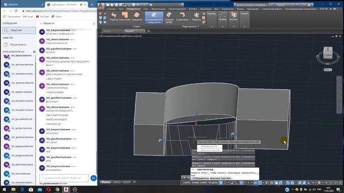
Task: Switch to the Аннотации ribbon tab
Action: tap(205, 9)
